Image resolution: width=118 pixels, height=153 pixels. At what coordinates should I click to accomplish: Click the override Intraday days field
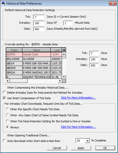click(94, 59)
